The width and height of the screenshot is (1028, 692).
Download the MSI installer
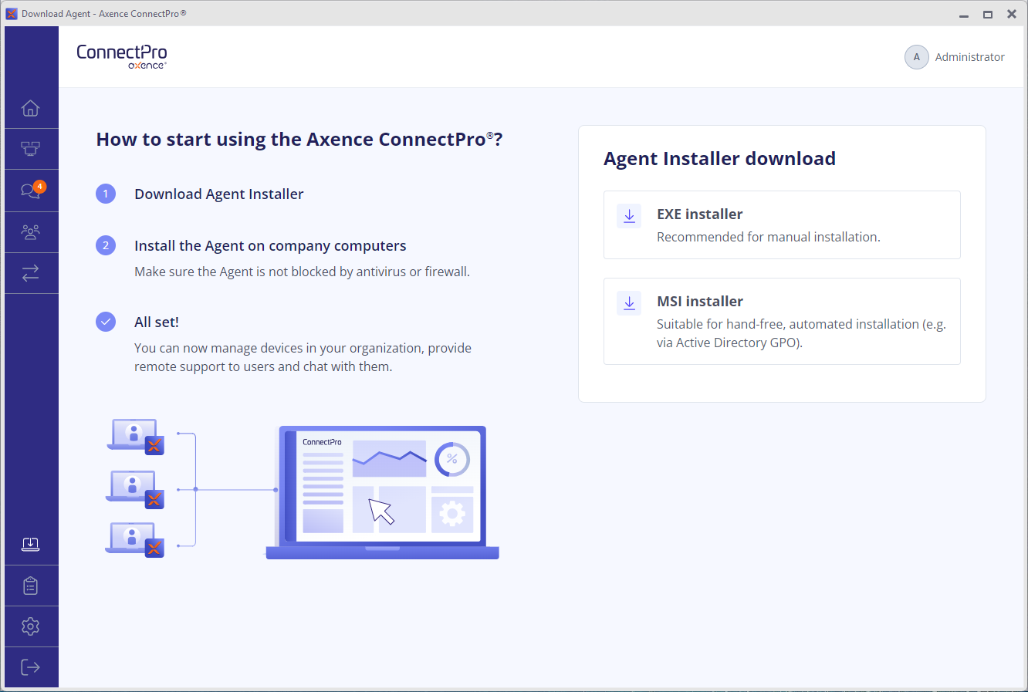(x=782, y=321)
